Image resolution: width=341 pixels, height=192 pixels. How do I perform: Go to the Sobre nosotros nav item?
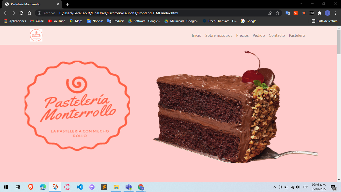coord(219,35)
